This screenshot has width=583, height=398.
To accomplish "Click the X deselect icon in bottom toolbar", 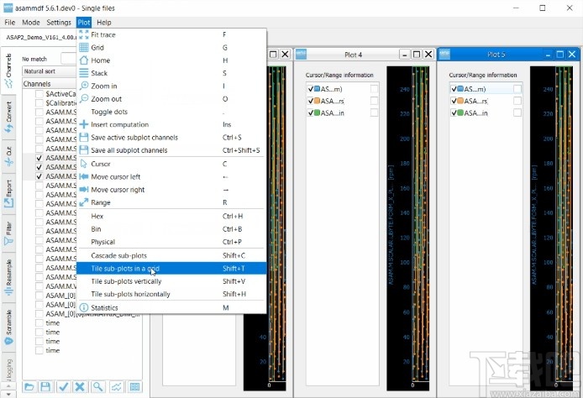I will point(80,387).
